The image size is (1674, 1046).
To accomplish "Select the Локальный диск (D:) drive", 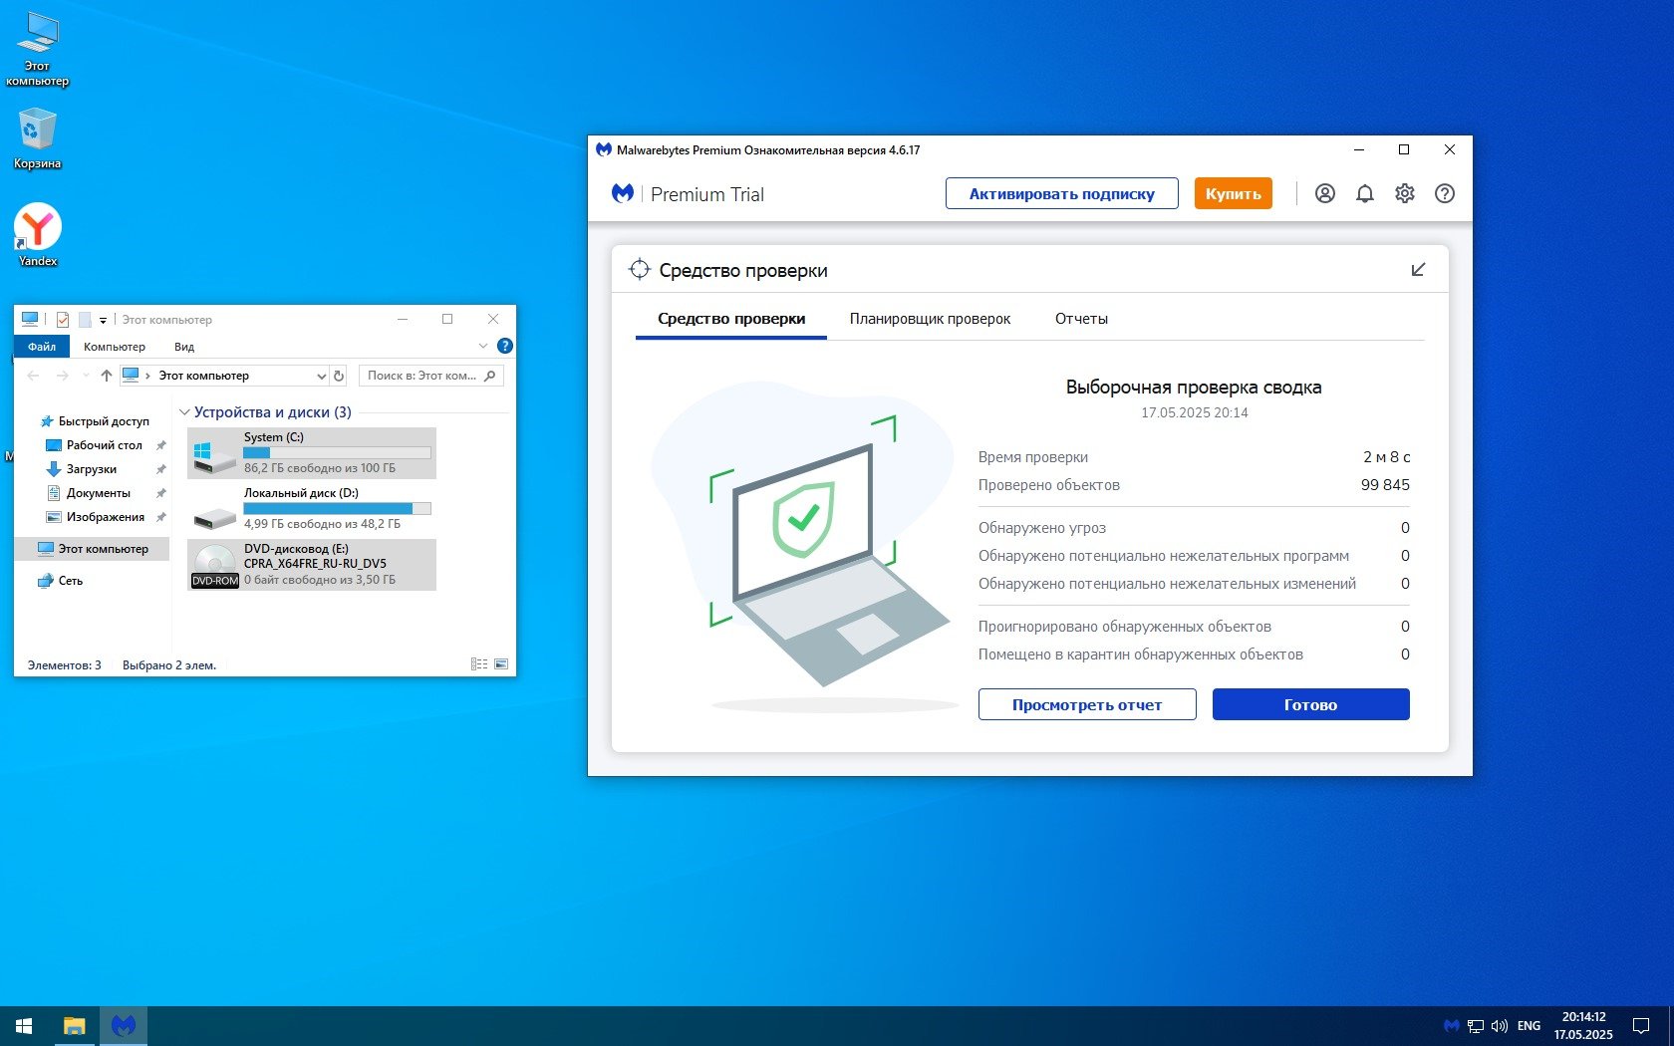I will [x=312, y=508].
